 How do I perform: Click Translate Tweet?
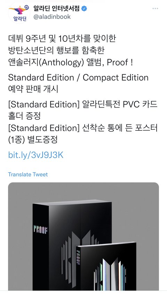(28, 174)
